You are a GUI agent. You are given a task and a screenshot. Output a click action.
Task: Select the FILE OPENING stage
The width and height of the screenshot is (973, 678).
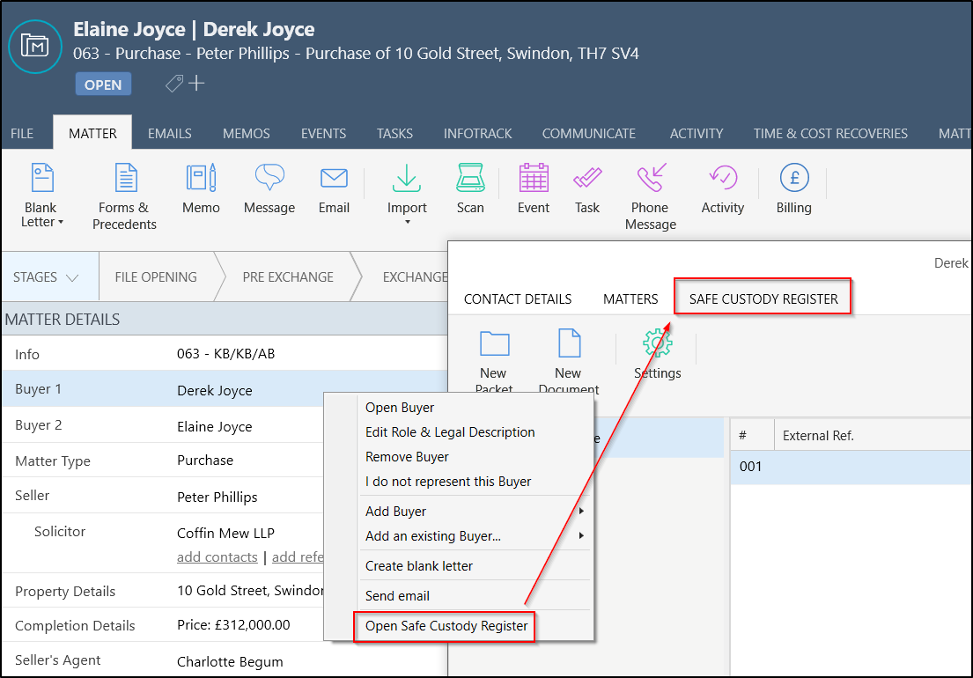[157, 277]
